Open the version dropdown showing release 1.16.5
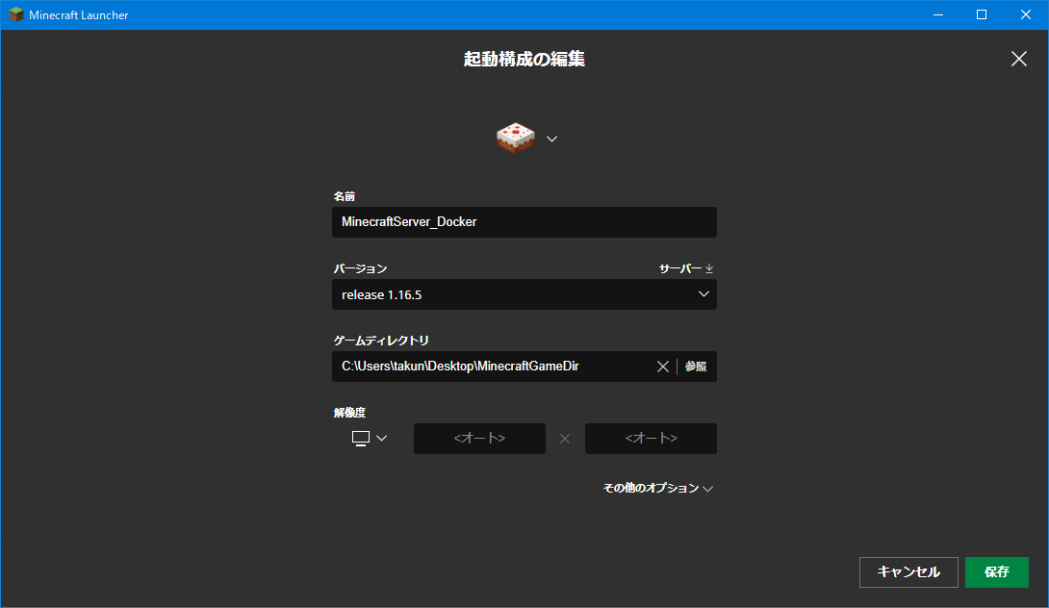The height and width of the screenshot is (608, 1049). pos(524,294)
